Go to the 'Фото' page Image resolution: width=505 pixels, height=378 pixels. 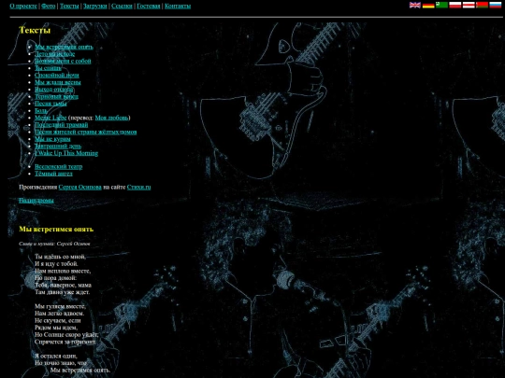pos(49,6)
